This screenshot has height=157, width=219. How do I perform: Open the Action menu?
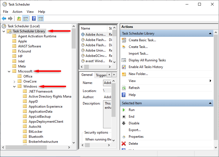17,12
